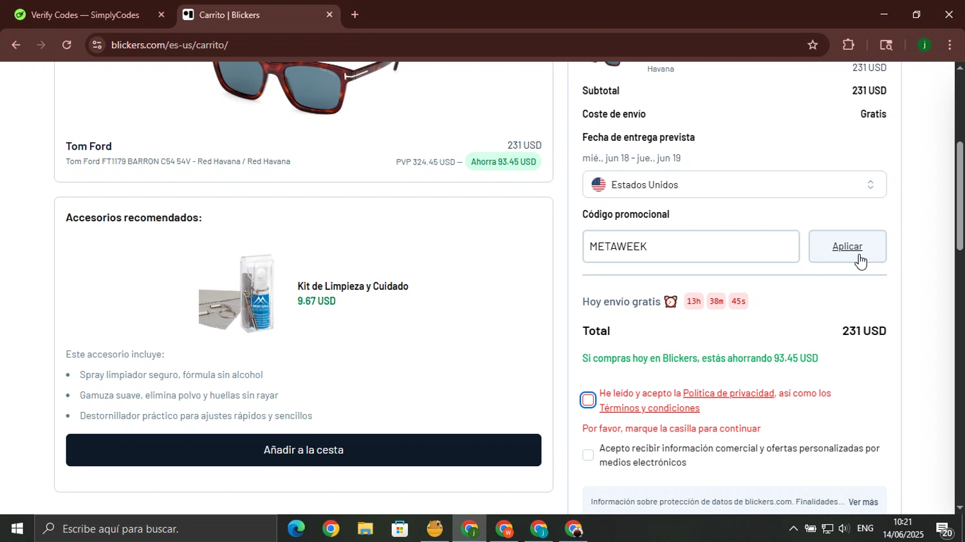The height and width of the screenshot is (542, 965).
Task: Reload the Blickers cart page
Action: pyautogui.click(x=67, y=45)
